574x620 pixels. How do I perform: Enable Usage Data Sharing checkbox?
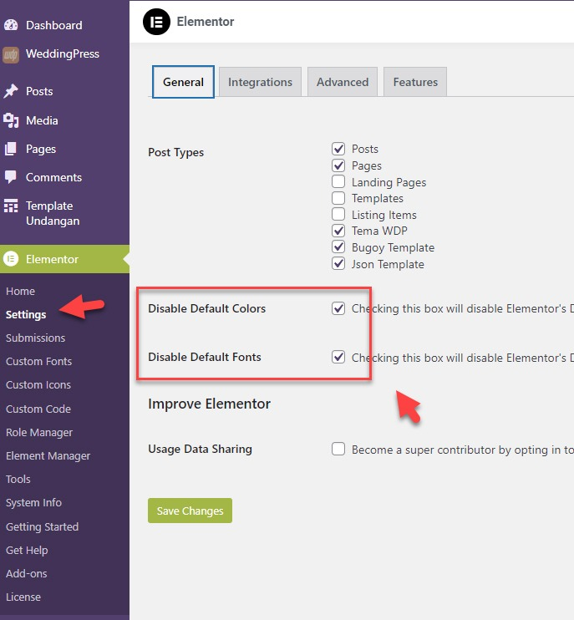point(338,450)
